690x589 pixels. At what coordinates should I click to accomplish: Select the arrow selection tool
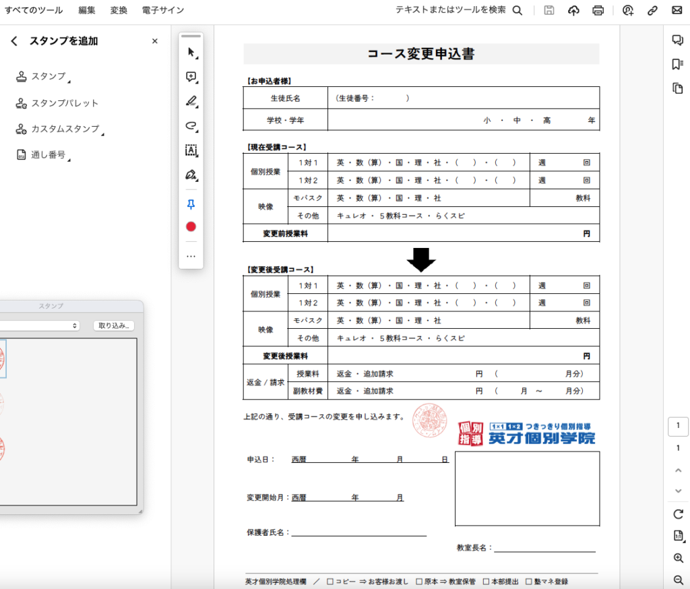coord(191,53)
